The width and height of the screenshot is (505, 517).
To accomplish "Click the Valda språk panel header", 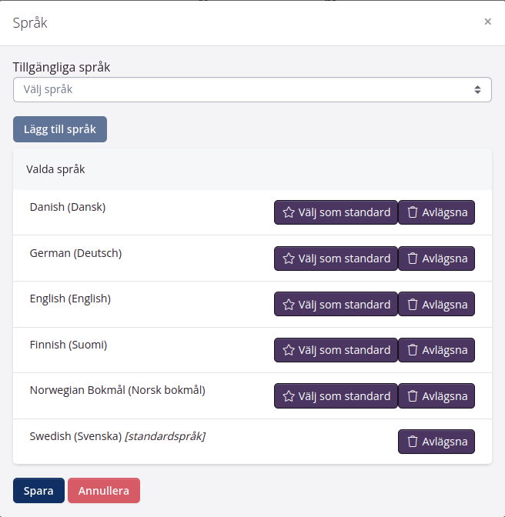I will pyautogui.click(x=252, y=169).
